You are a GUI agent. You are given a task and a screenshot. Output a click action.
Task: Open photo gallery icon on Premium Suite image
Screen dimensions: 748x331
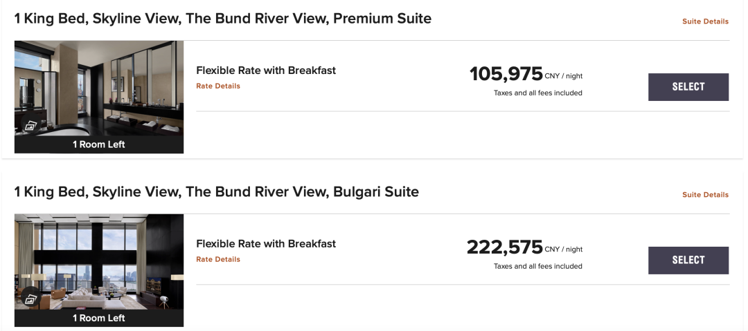coord(31,126)
